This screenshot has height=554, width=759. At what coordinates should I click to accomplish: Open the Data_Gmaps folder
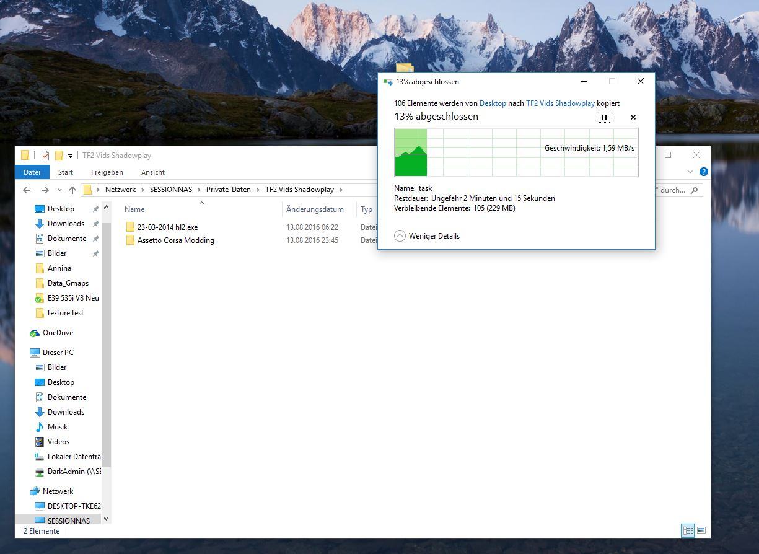click(x=68, y=283)
